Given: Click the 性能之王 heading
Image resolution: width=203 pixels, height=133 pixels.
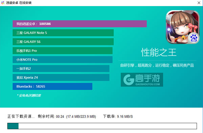Looking at the screenshot, I should click(x=159, y=52).
